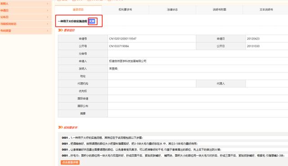Viewport: 288px width, 166px height.
Task: Open the 说明书附图 tab
Action: coord(219,9)
